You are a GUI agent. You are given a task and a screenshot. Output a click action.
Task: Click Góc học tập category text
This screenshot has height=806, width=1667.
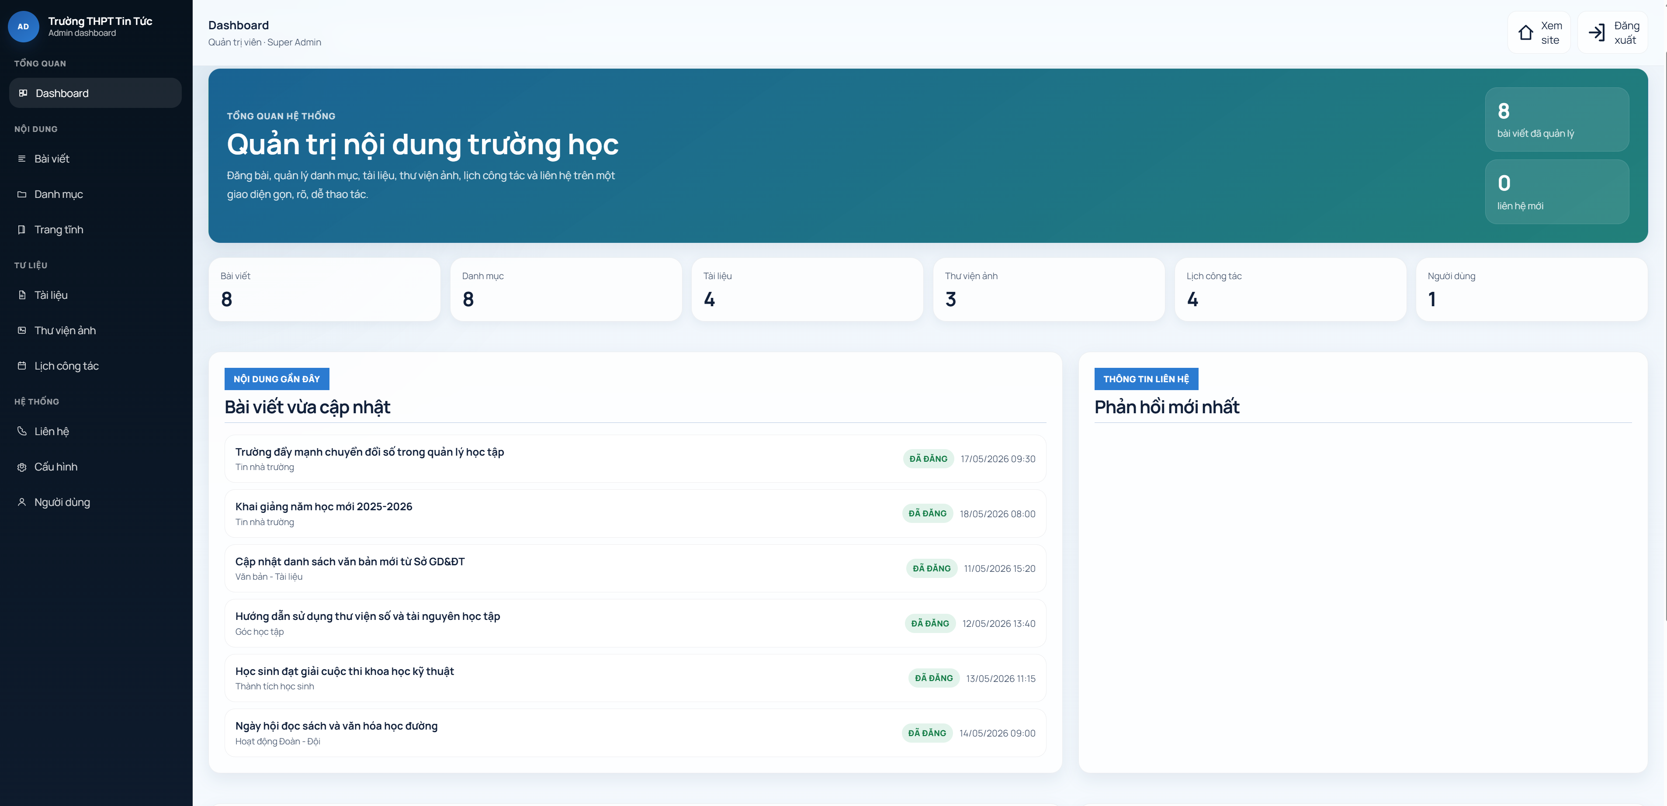pyautogui.click(x=260, y=631)
